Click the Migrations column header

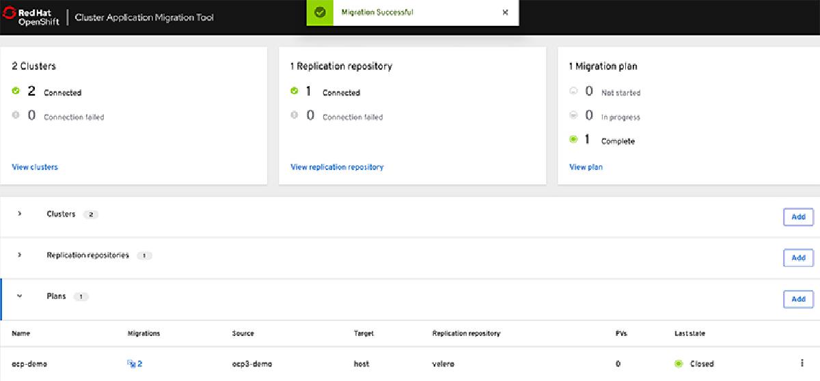pos(143,333)
